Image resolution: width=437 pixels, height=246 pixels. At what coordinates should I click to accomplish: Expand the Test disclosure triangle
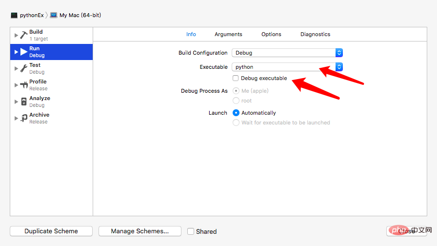click(16, 68)
